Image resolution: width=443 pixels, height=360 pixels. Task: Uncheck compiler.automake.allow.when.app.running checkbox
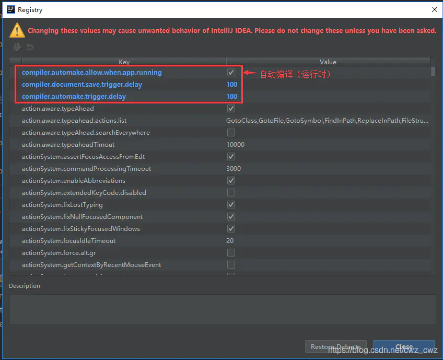(x=231, y=72)
